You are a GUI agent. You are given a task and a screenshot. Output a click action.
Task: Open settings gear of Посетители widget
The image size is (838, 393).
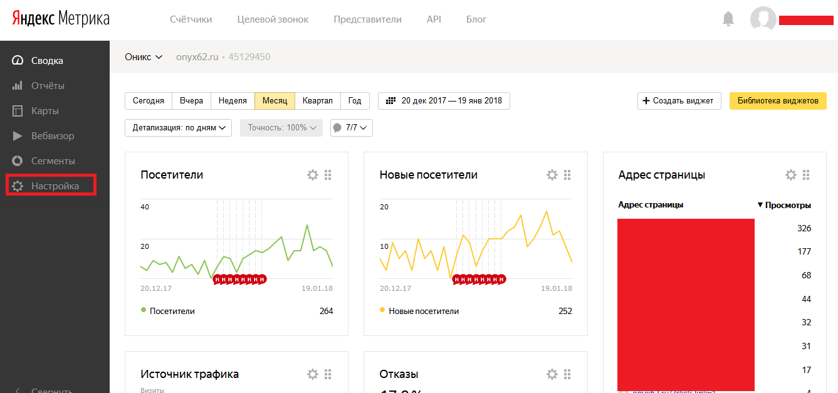[312, 175]
